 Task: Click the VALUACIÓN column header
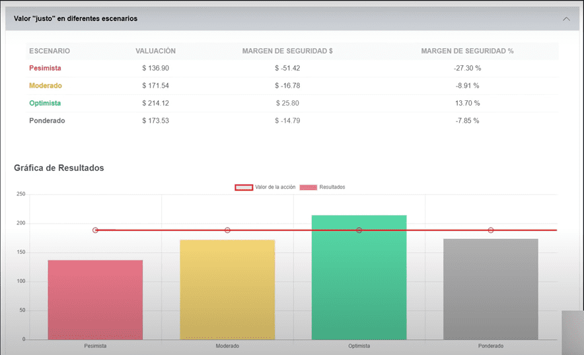(x=155, y=51)
